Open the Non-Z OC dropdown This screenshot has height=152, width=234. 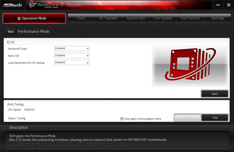[72, 55]
